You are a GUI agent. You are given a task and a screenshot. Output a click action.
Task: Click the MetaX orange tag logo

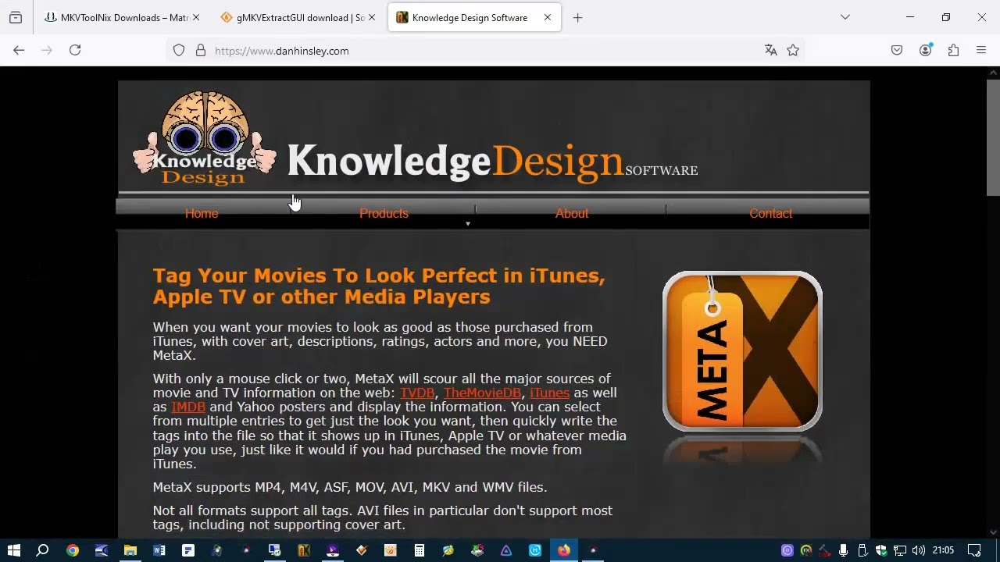[x=742, y=351]
